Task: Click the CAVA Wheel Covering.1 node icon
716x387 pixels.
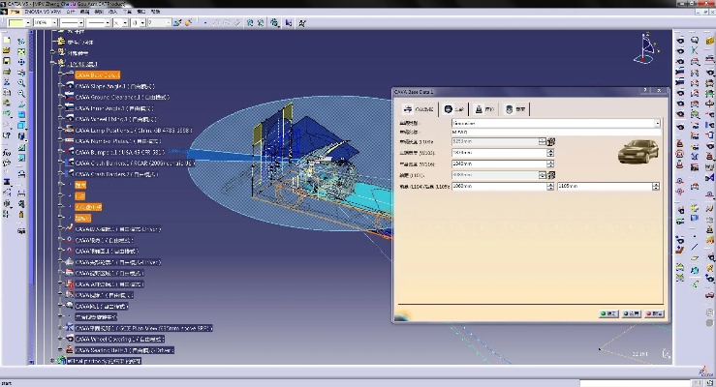Action: pos(68,341)
